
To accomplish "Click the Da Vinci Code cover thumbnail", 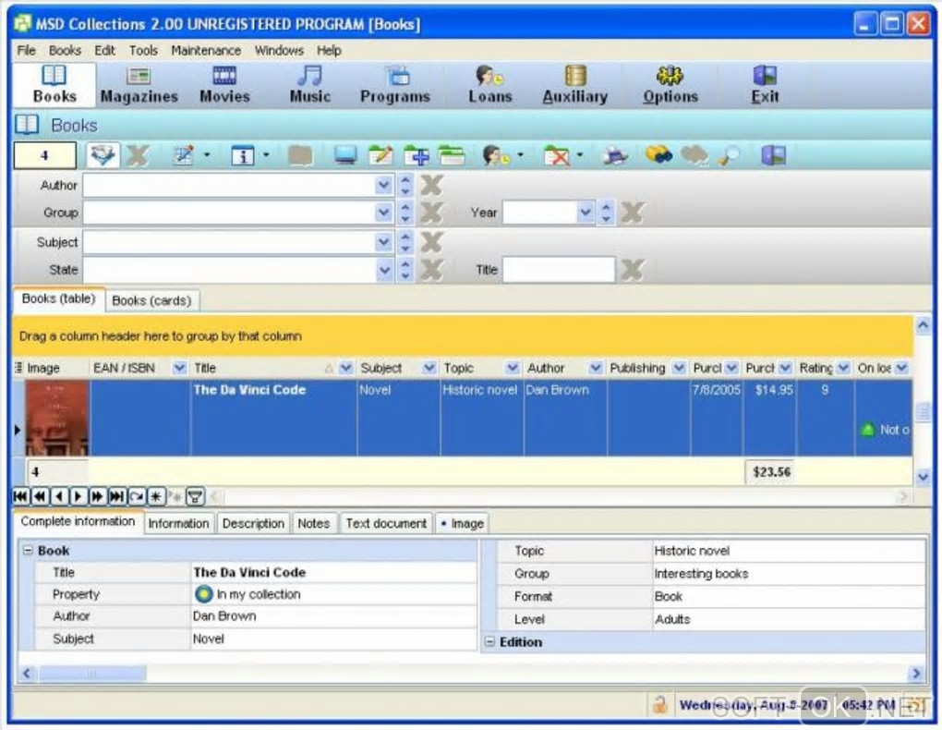I will [x=57, y=418].
